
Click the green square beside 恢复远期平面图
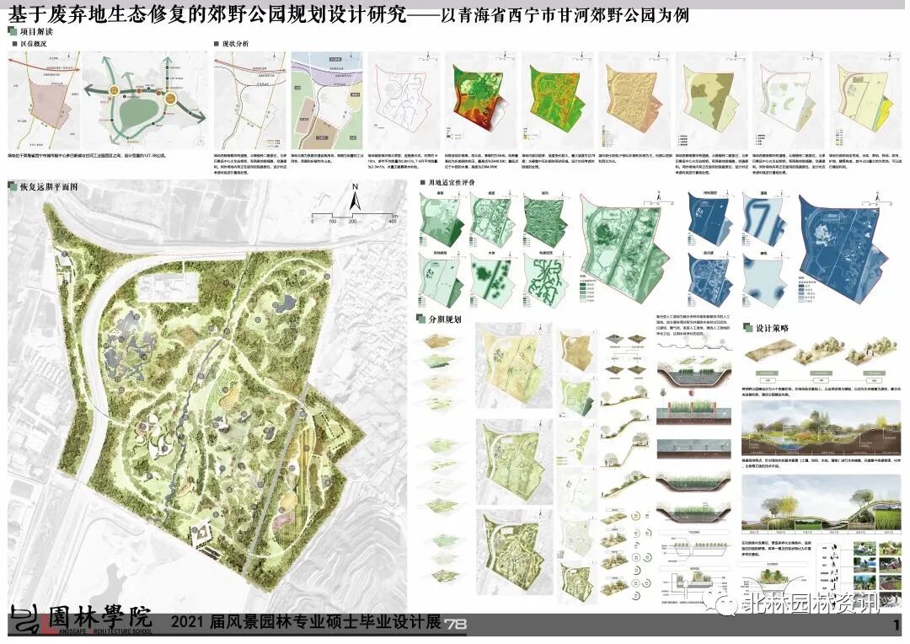pyautogui.click(x=13, y=187)
